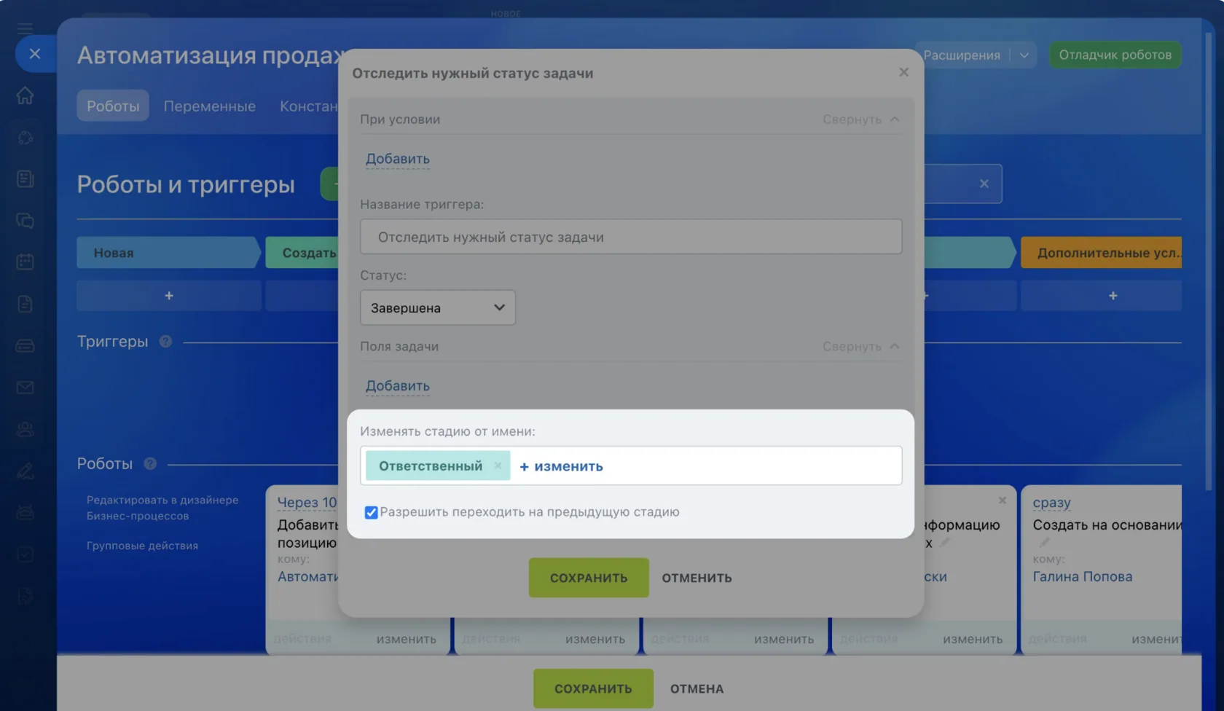The width and height of the screenshot is (1224, 711).
Task: Open the home icon in left sidebar
Action: 25,95
